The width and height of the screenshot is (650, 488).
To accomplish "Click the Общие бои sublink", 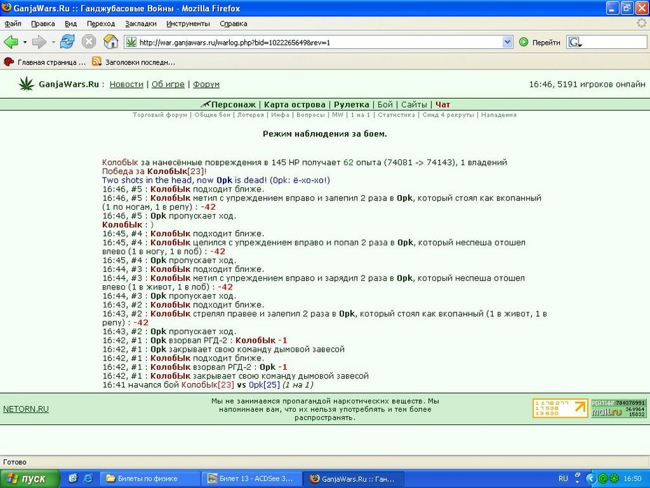I will point(212,115).
